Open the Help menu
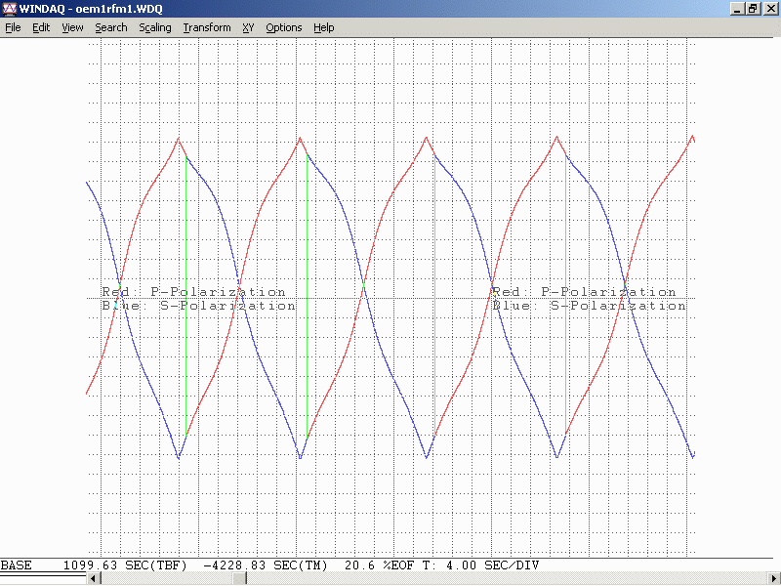Viewport: 781px width, 586px height. 324,27
